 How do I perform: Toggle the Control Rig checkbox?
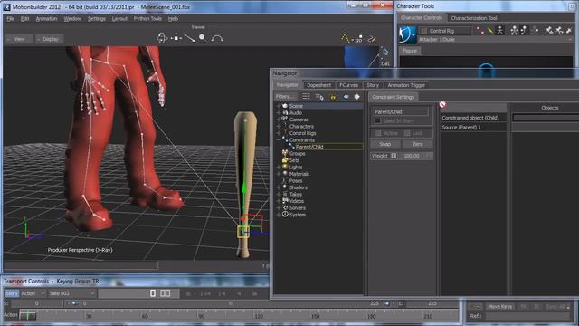[x=424, y=31]
